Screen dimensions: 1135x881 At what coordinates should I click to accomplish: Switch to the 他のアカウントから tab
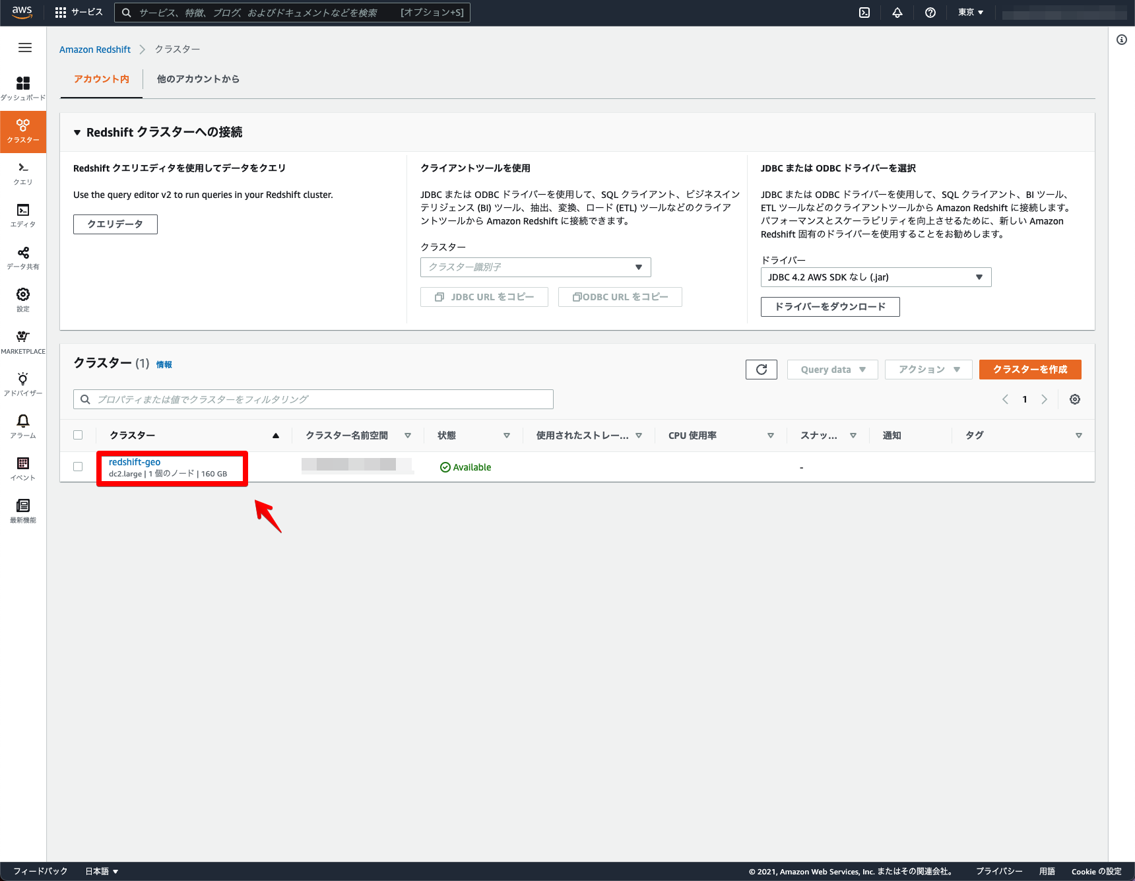[197, 79]
